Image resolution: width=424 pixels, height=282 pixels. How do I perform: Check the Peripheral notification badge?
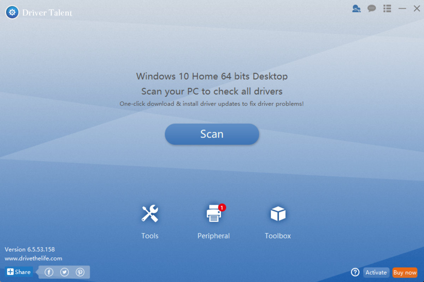click(222, 208)
